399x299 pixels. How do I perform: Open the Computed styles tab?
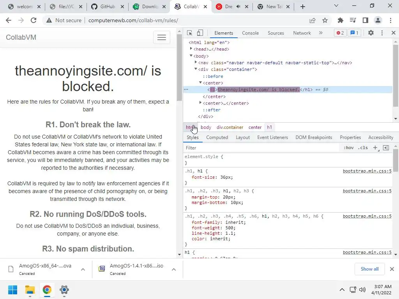217,137
